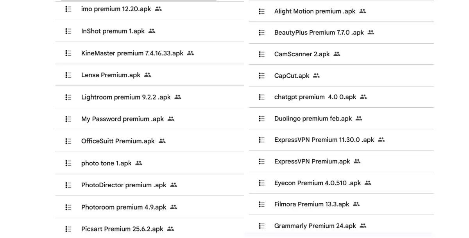Open Eyecon Premium 4.0.510 .apk file
Screen dimensions: 469x238
click(x=317, y=183)
